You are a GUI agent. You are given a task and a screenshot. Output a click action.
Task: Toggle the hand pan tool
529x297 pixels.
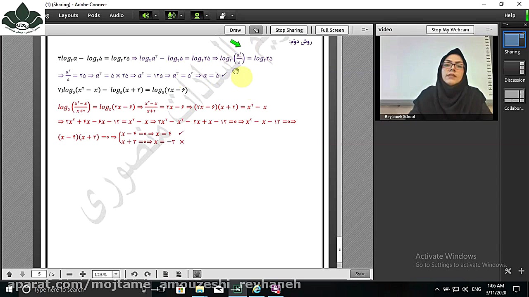point(197,274)
